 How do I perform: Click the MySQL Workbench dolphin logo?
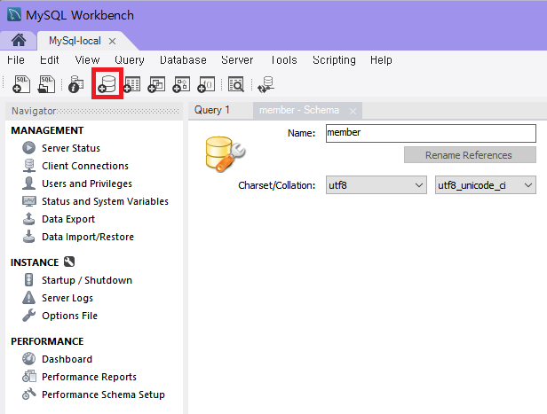[14, 15]
